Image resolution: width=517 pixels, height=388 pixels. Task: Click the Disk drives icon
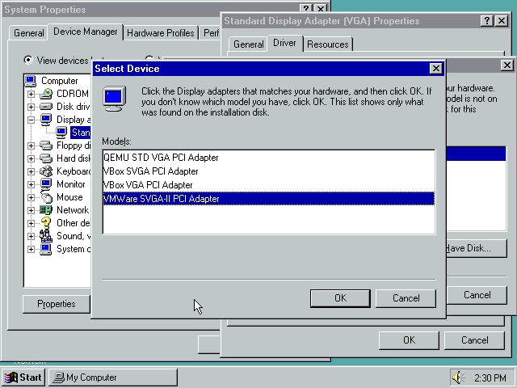tap(46, 107)
